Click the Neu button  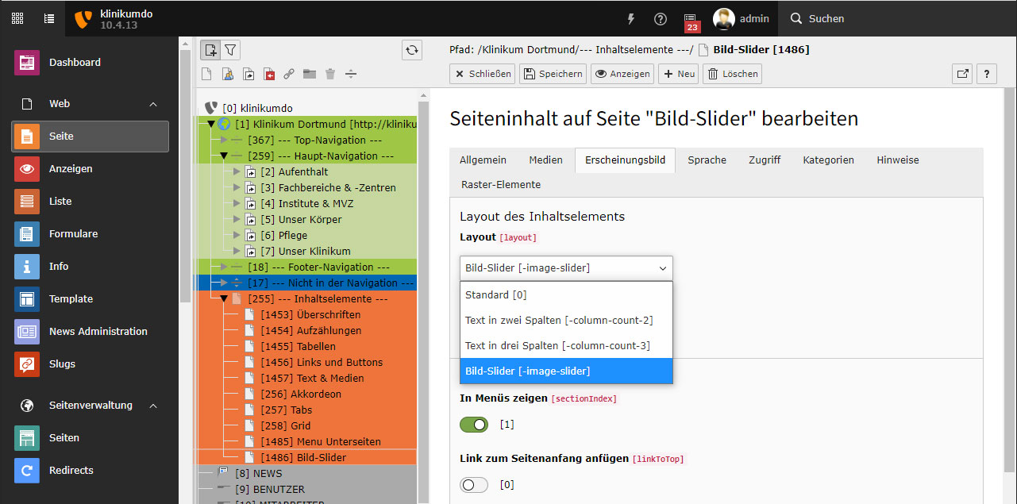pos(679,74)
